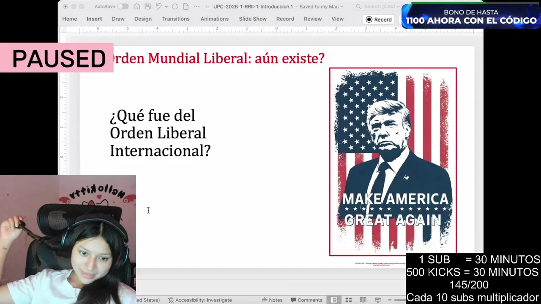The image size is (541, 304).
Task: Open the Home ribbon tab
Action: click(x=70, y=19)
